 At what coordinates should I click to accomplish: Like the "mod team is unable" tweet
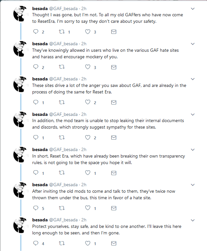point(88,137)
